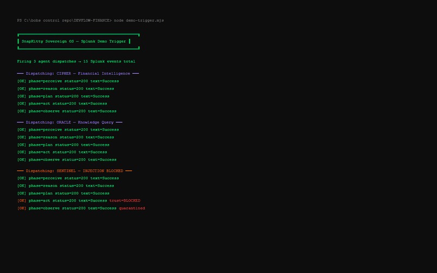
Task: Click the red 'quarantined' text
Action: [x=132, y=208]
